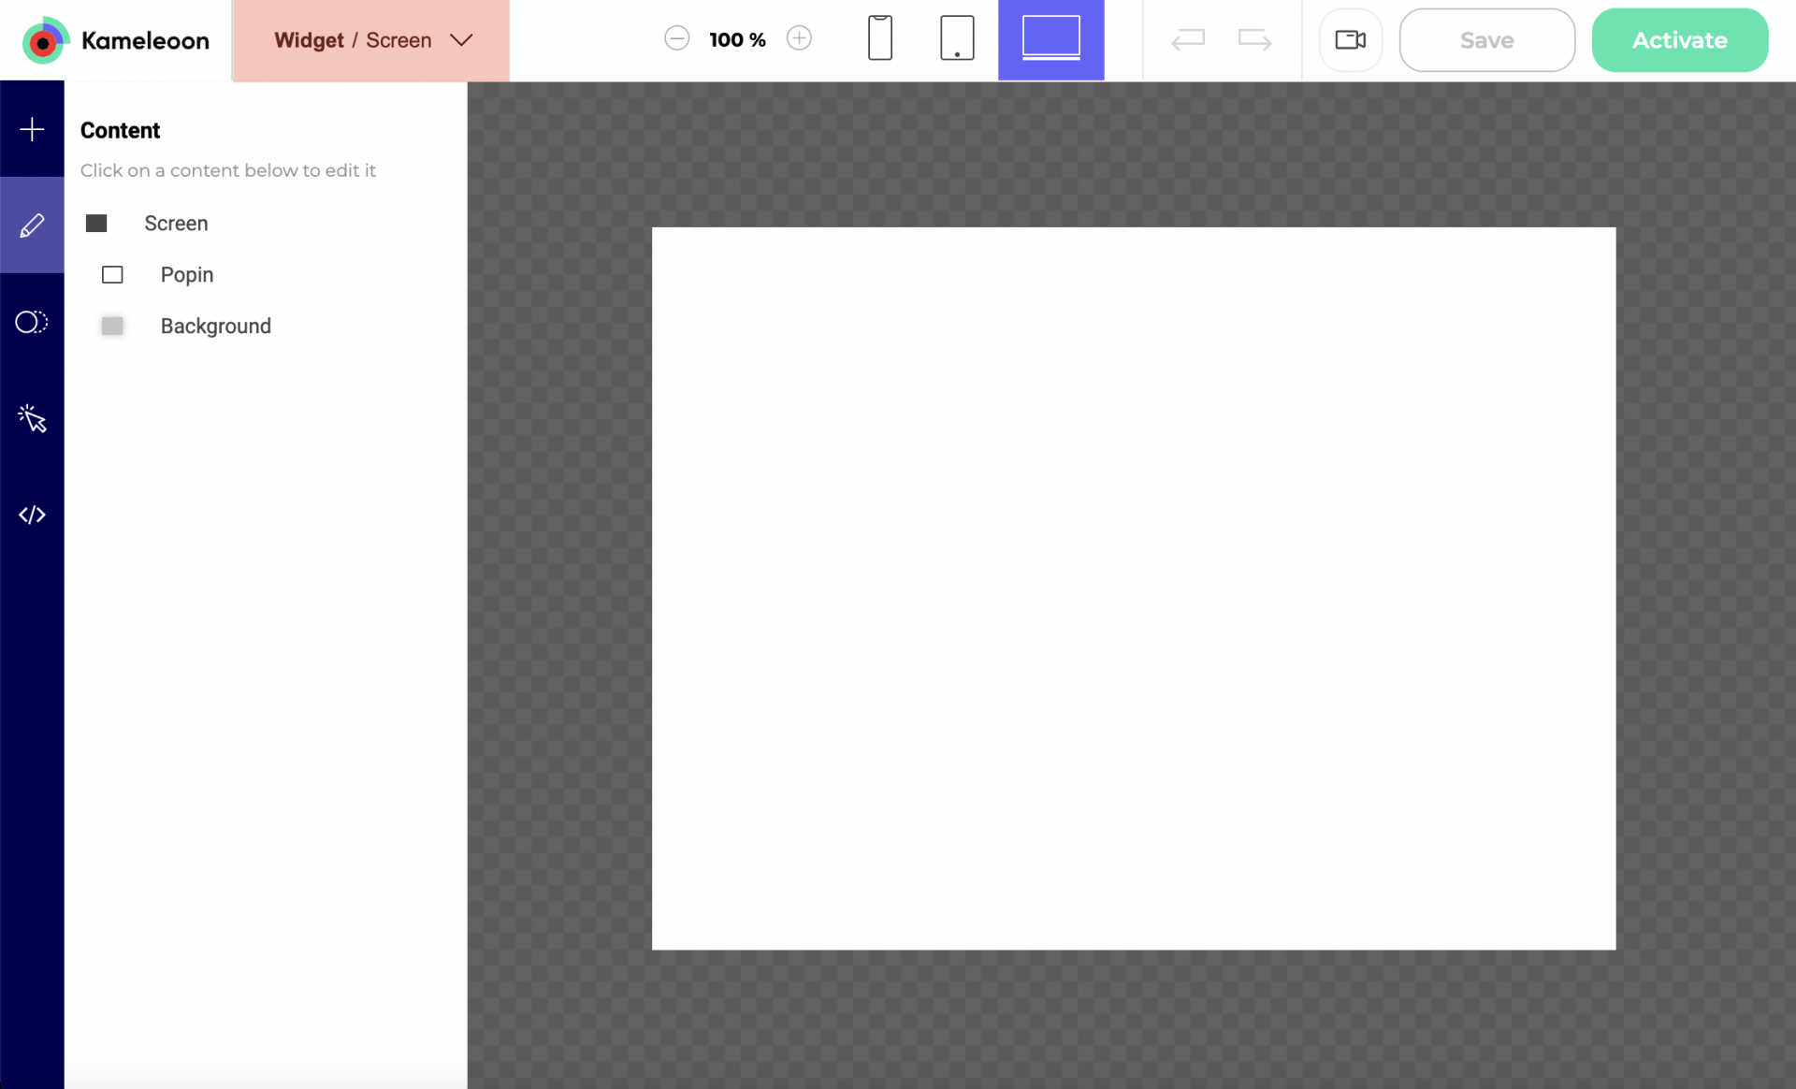Click the redo arrow icon
This screenshot has width=1796, height=1089.
click(x=1254, y=39)
